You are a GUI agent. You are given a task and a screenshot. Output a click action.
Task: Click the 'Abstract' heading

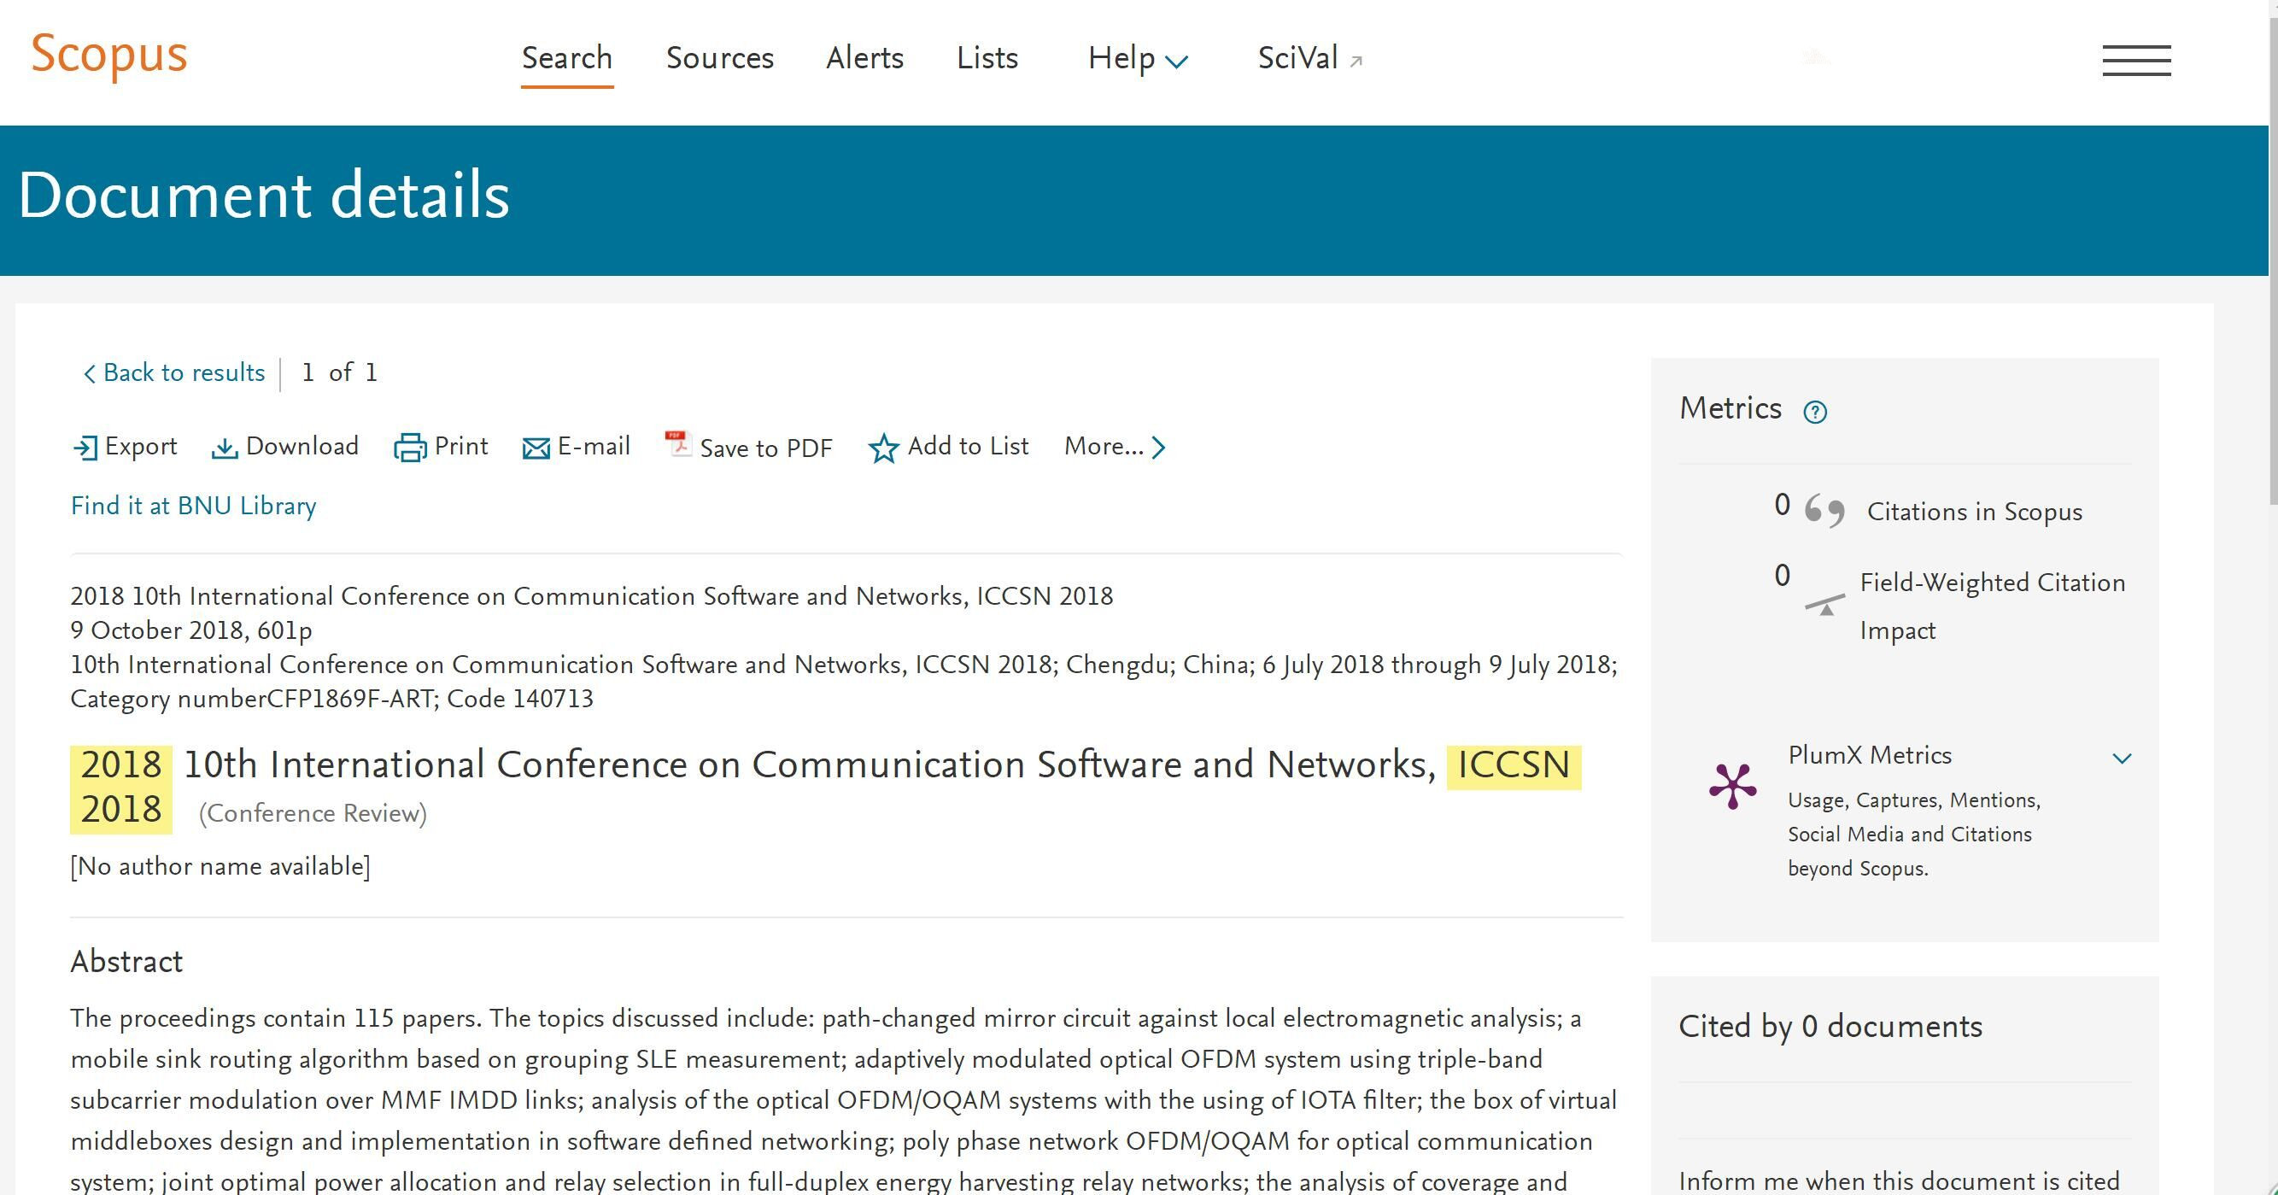point(126,962)
